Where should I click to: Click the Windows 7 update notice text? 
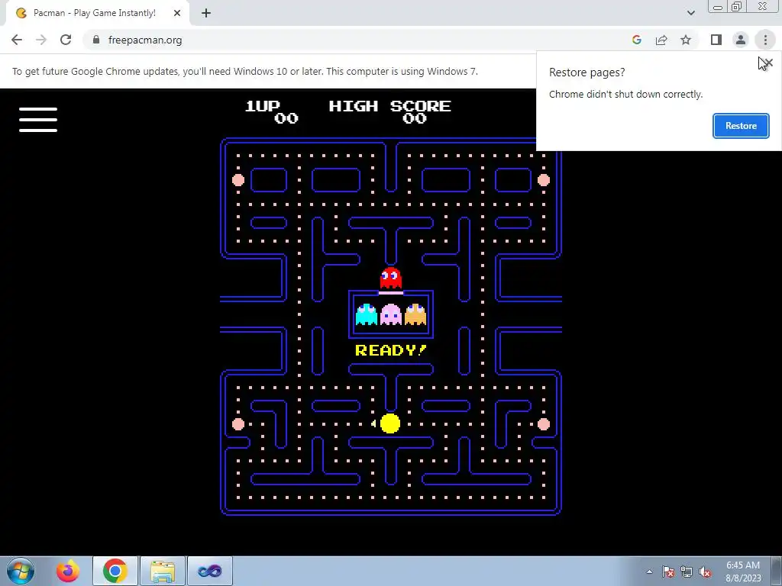coord(245,71)
